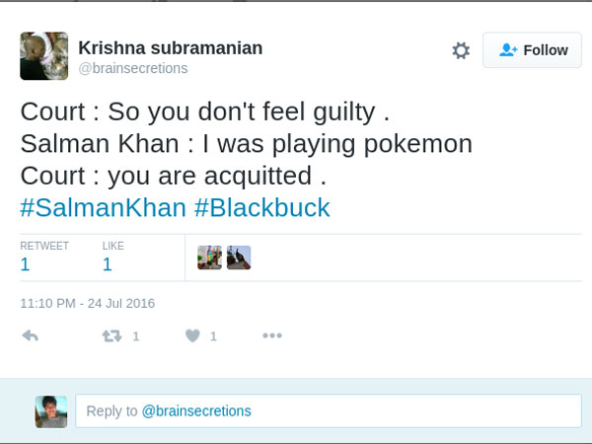Open the @brainsecretions handle under the name

(x=132, y=68)
